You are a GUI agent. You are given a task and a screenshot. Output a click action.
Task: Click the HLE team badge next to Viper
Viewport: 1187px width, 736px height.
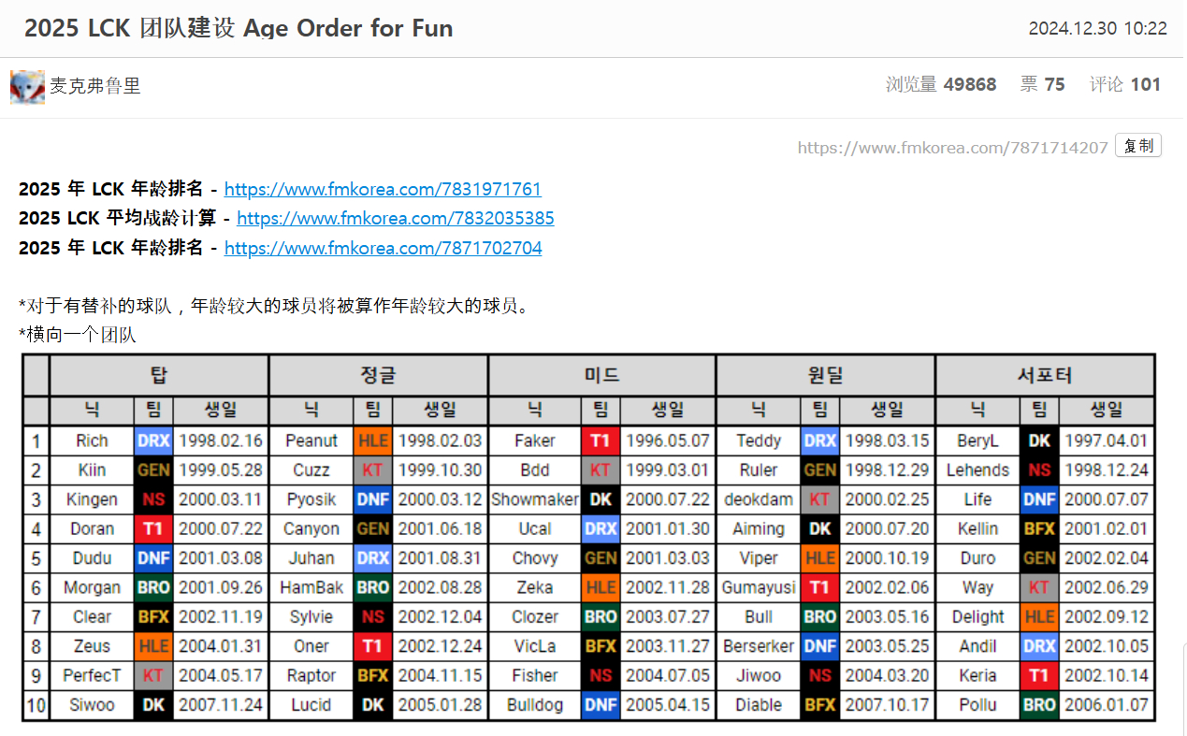click(x=820, y=558)
